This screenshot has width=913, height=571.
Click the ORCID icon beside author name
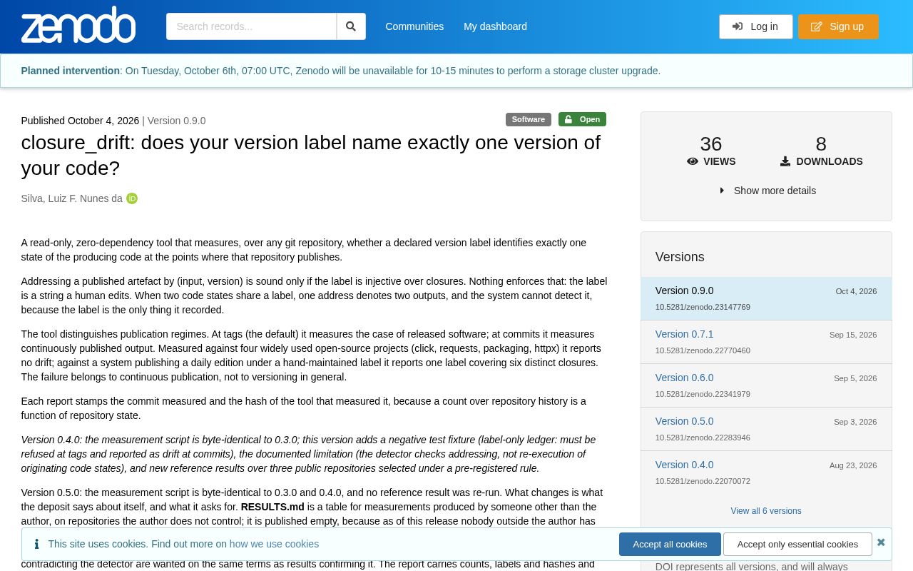pos(132,198)
